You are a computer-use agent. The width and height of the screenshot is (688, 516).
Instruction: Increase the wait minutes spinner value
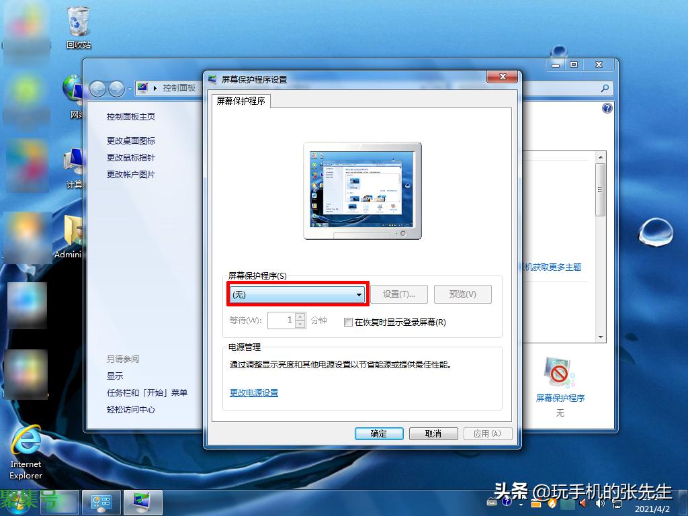[300, 317]
